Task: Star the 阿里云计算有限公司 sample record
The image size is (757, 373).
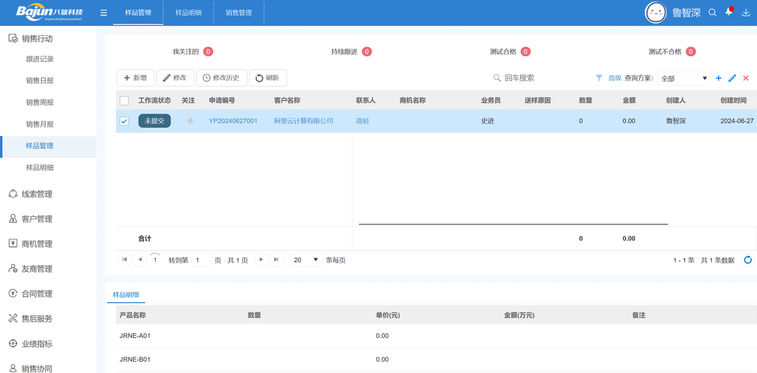Action: tap(190, 121)
